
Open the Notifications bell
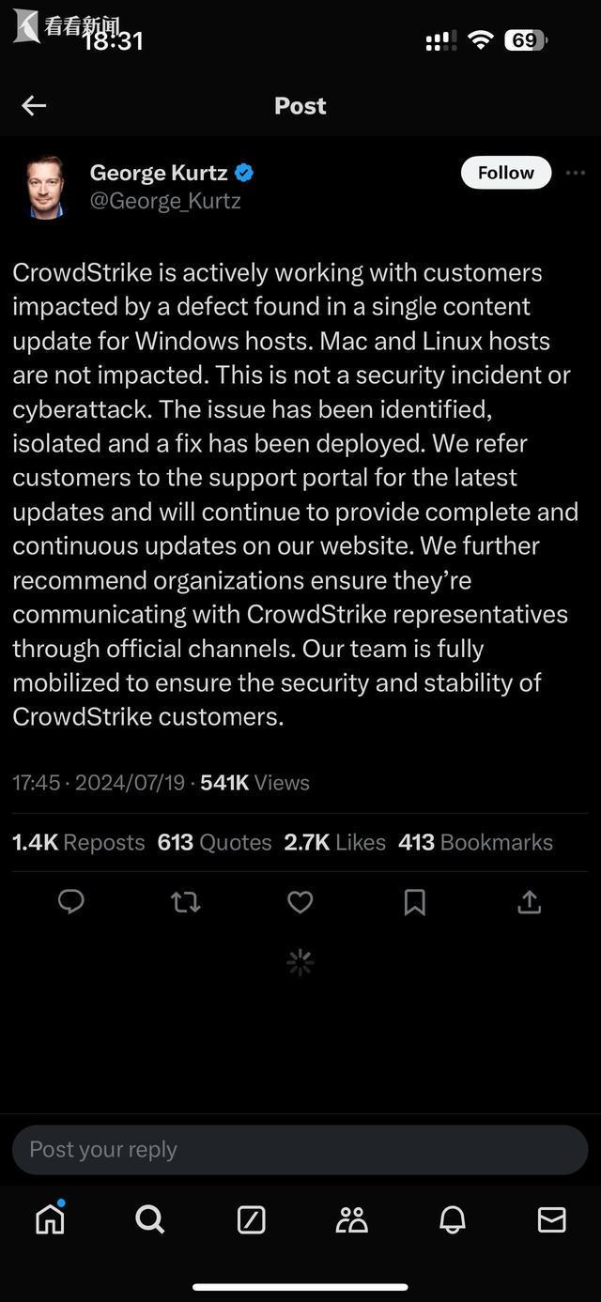(x=453, y=1219)
